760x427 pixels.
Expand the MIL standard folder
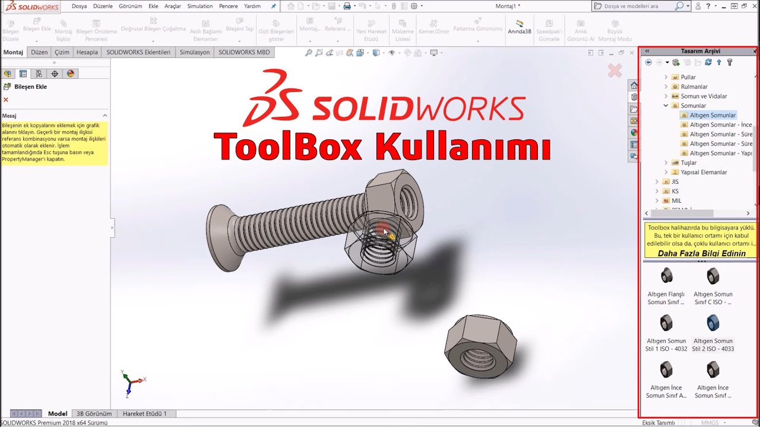[657, 200]
